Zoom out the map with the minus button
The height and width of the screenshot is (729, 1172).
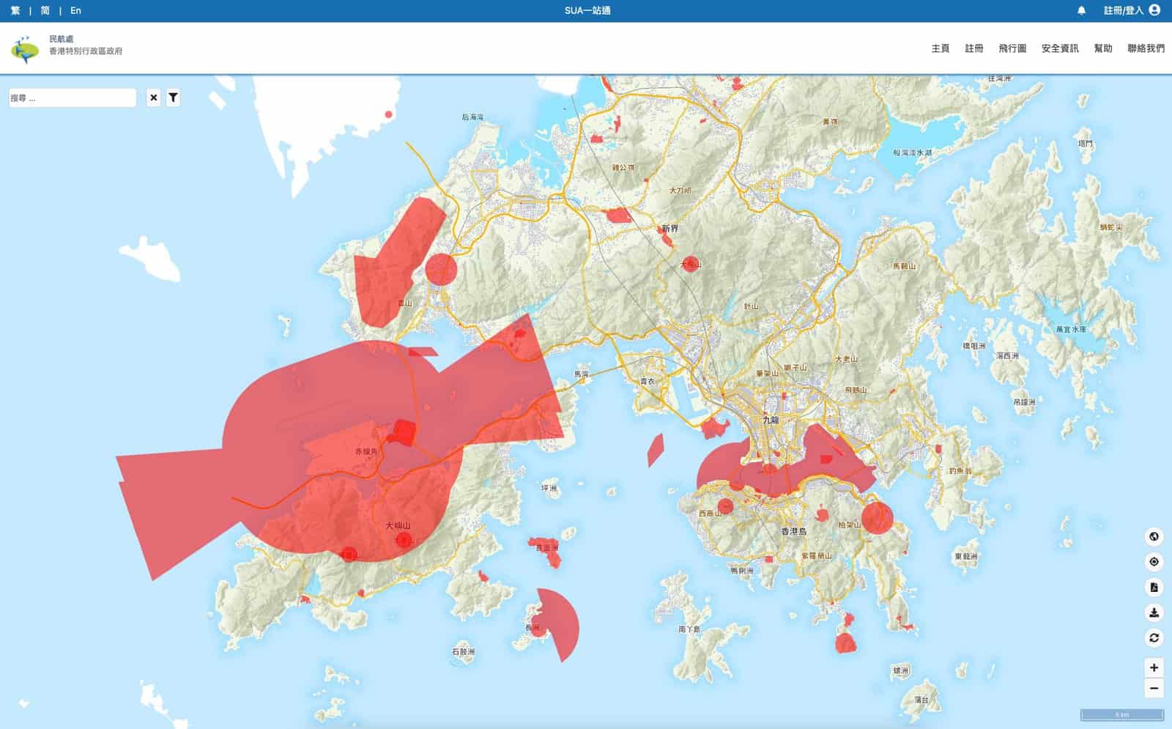[x=1154, y=688]
